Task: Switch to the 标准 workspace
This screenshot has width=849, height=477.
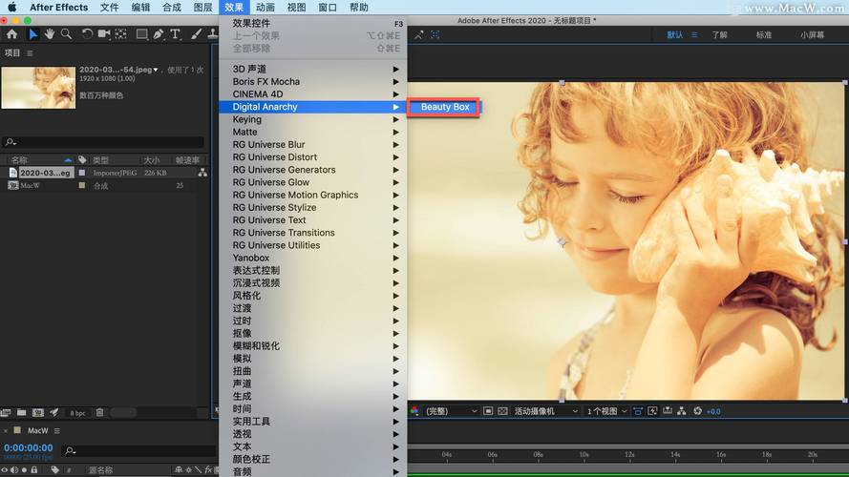Action: coord(764,34)
